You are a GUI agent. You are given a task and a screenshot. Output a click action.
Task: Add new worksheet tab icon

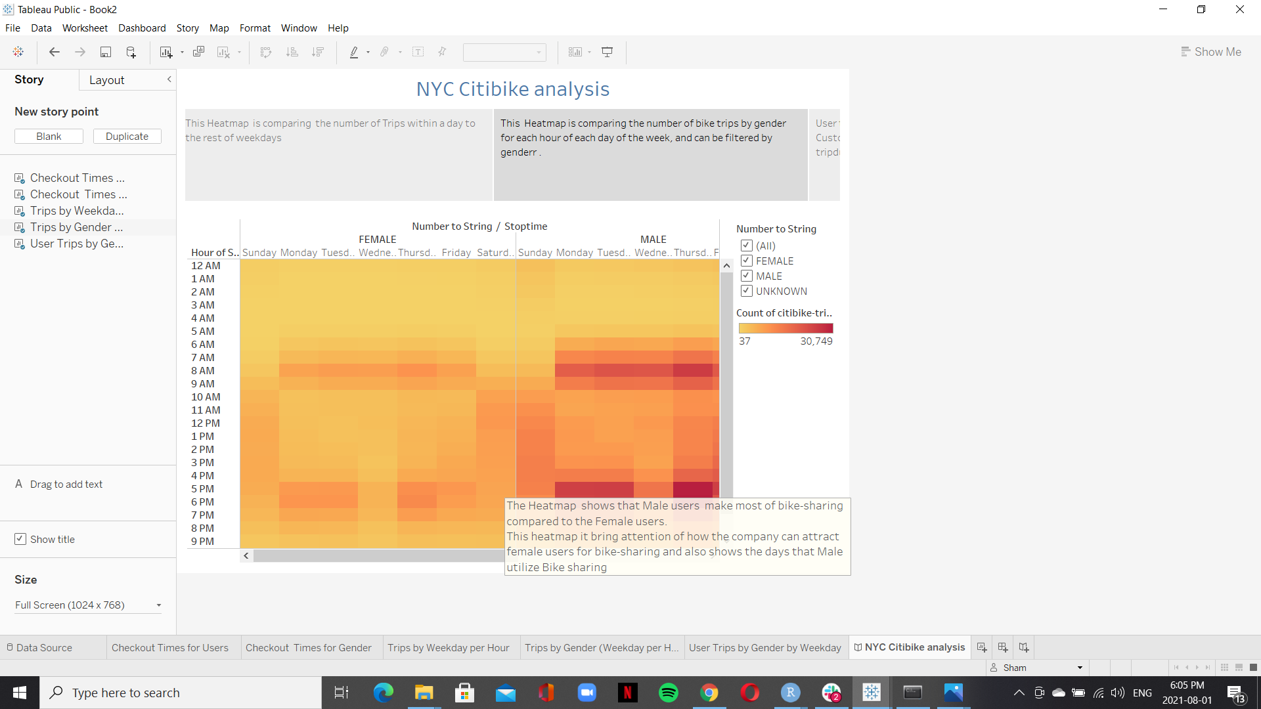click(982, 647)
